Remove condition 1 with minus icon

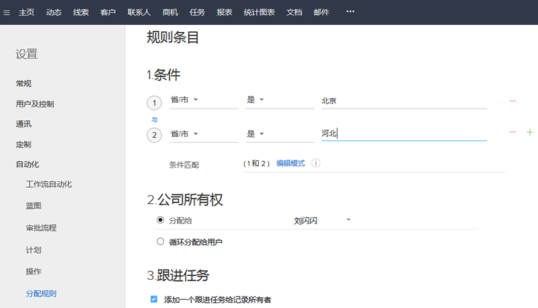coord(512,101)
